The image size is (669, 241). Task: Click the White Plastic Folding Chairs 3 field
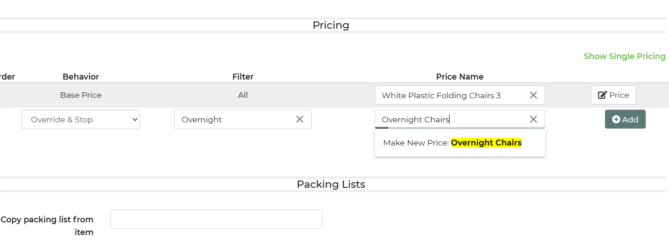click(450, 95)
